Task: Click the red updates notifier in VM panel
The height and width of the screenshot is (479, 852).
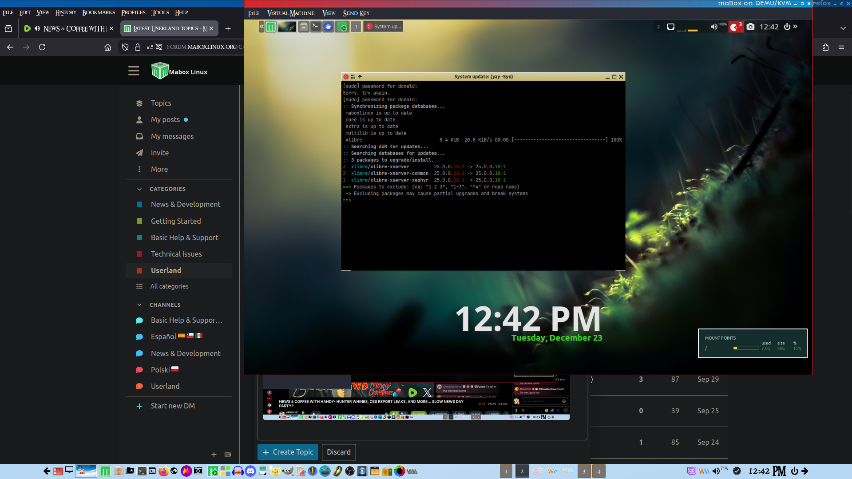Action: [735, 27]
